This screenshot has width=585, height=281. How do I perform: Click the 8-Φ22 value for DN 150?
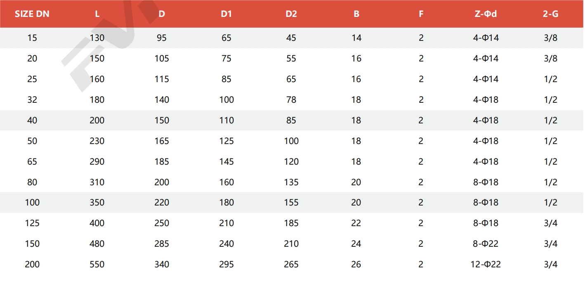coord(486,243)
